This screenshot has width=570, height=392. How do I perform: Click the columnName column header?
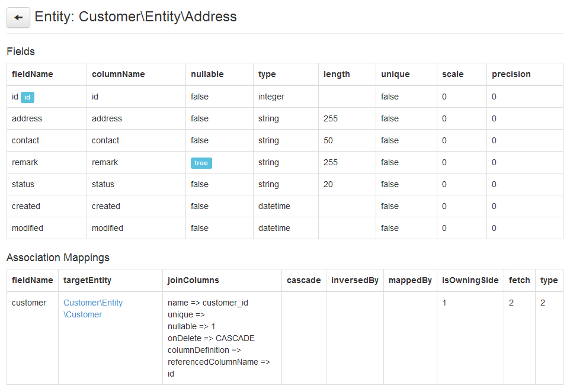(x=119, y=74)
